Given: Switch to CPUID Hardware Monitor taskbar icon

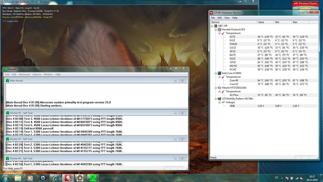Looking at the screenshot, I should point(68,178).
